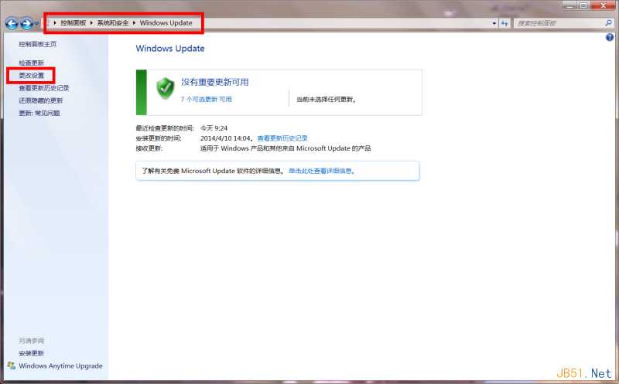
Task: Open the Windows Anytime Upgrade link
Action: pyautogui.click(x=60, y=366)
